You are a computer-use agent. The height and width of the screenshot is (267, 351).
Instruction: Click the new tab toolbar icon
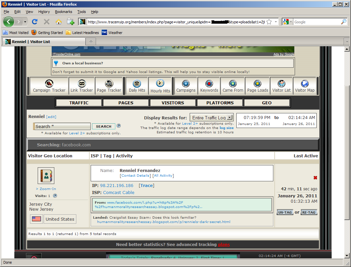pyautogui.click(x=71, y=22)
